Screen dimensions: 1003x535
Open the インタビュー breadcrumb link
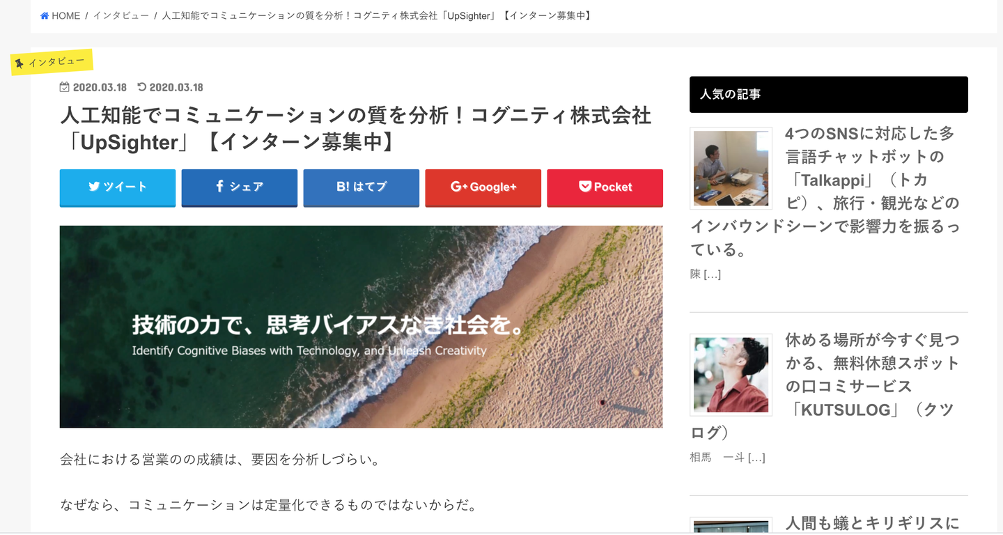[120, 15]
